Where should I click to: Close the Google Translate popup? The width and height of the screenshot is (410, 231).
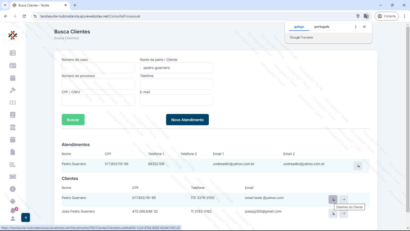coord(364,27)
